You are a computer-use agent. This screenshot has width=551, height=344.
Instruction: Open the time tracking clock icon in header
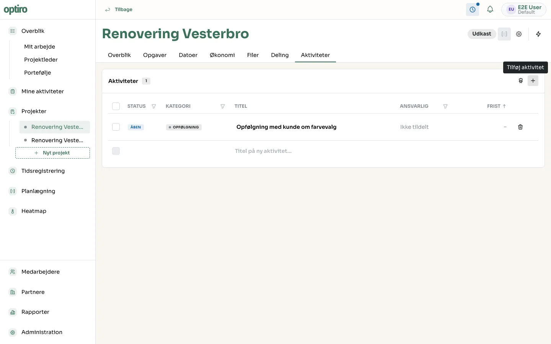[x=473, y=10]
